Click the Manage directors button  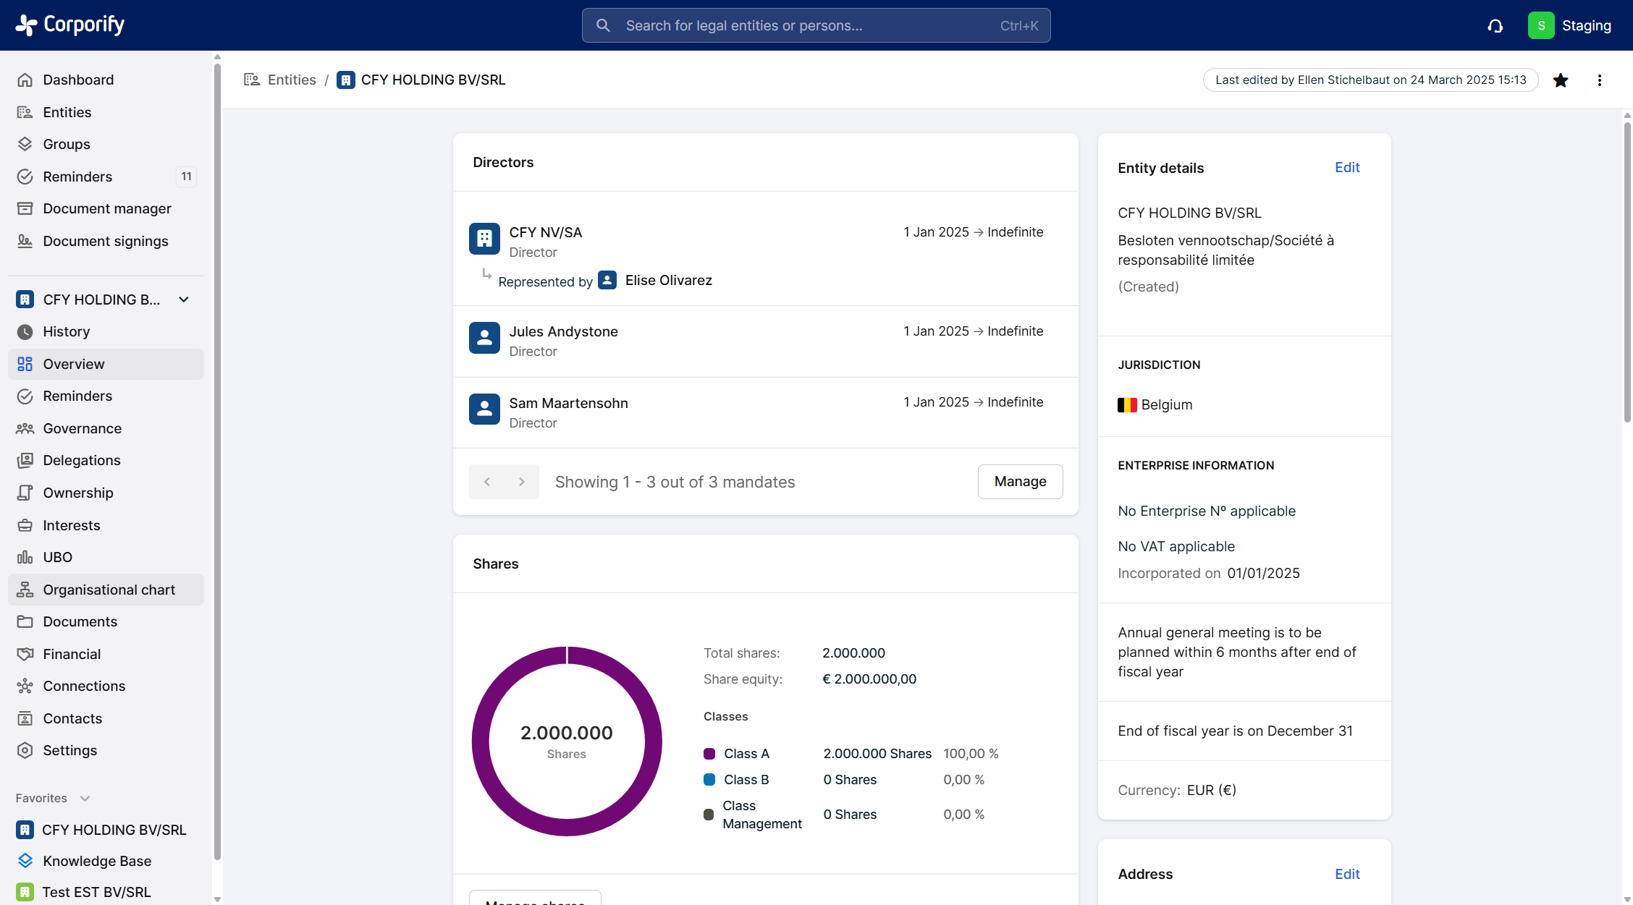tap(1020, 482)
